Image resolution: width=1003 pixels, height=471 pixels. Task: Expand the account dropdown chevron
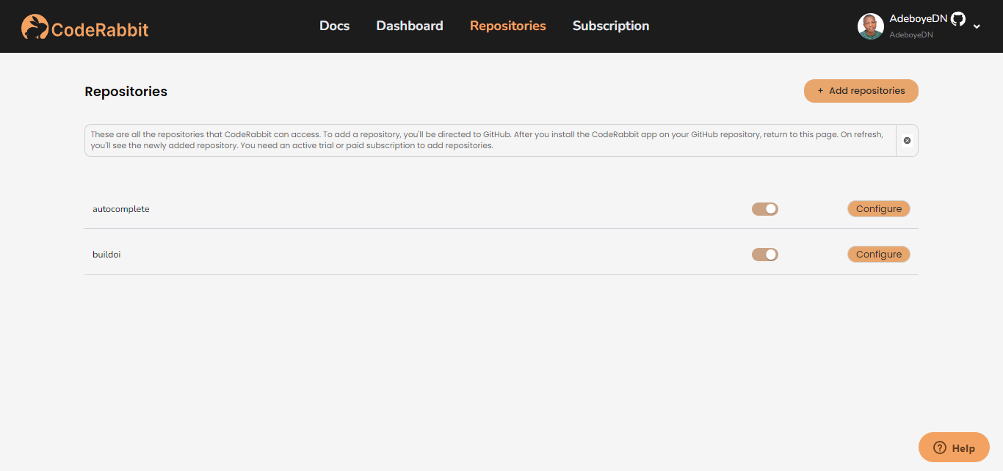[x=977, y=26]
